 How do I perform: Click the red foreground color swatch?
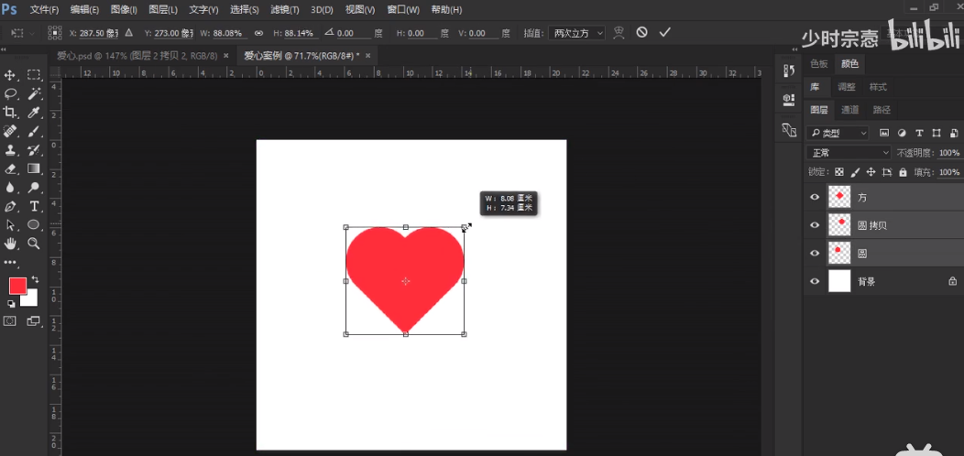click(x=17, y=286)
